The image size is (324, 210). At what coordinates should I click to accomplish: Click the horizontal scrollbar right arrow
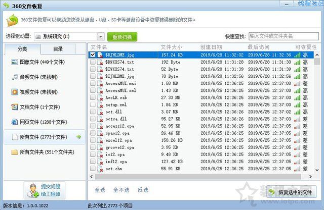pyautogui.click(x=310, y=177)
